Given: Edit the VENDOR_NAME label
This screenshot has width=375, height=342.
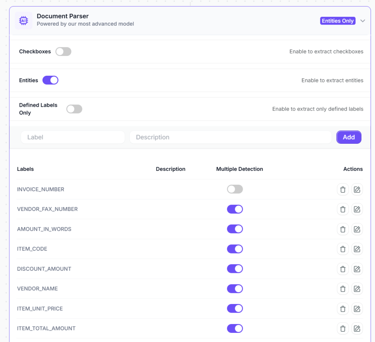Looking at the screenshot, I should click(357, 289).
